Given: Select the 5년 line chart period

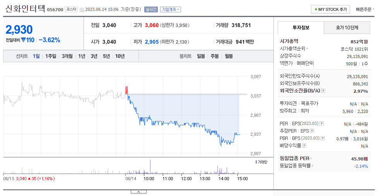Looking at the screenshot, I should tap(106, 56).
